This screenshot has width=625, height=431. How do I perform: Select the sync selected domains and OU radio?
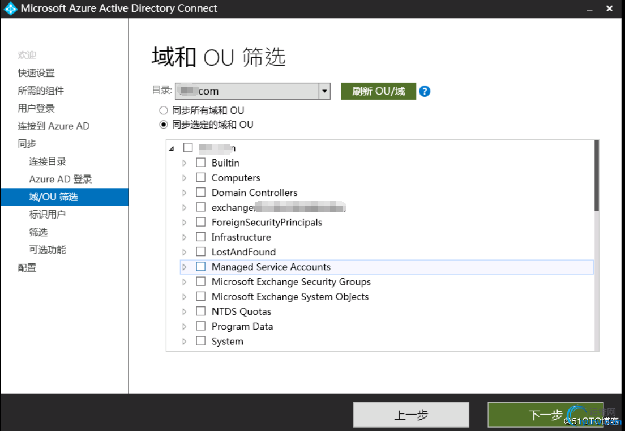pyautogui.click(x=164, y=125)
